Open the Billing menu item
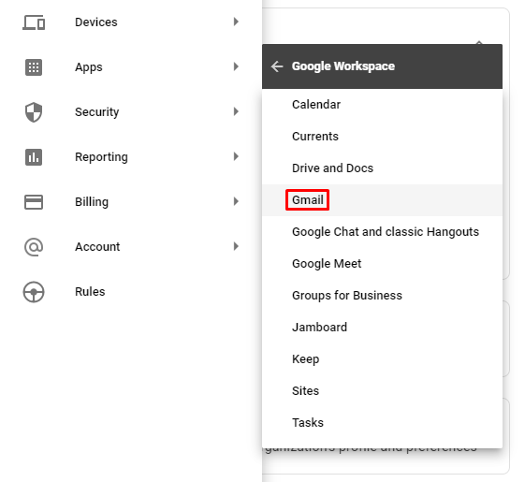525x482 pixels. (131, 201)
